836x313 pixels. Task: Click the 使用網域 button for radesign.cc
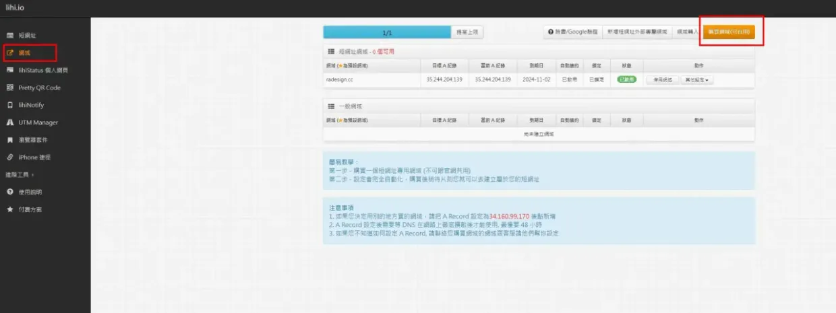(662, 79)
